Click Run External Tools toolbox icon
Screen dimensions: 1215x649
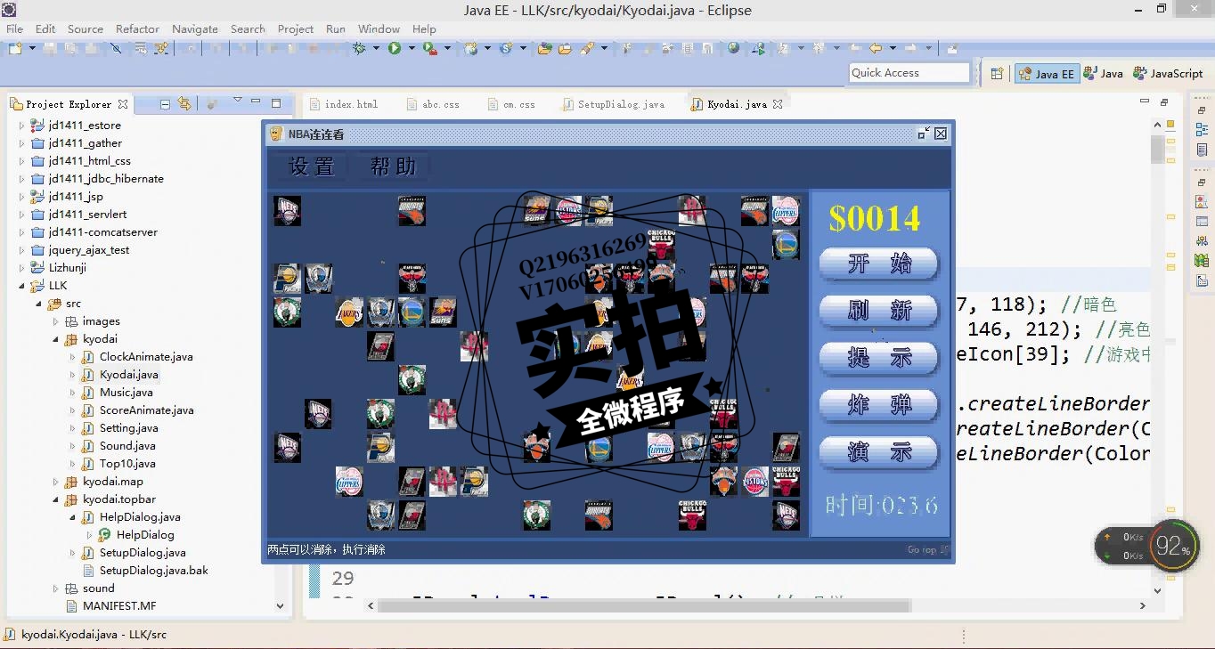[430, 48]
